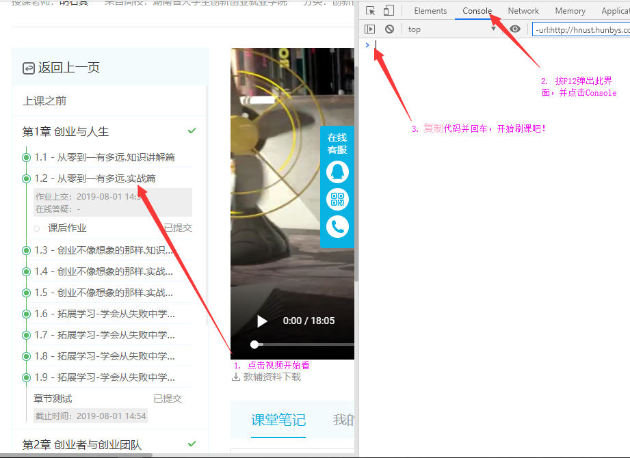The width and height of the screenshot is (630, 458).
Task: Click the 0:00 / 18:05 time display
Action: click(x=309, y=321)
